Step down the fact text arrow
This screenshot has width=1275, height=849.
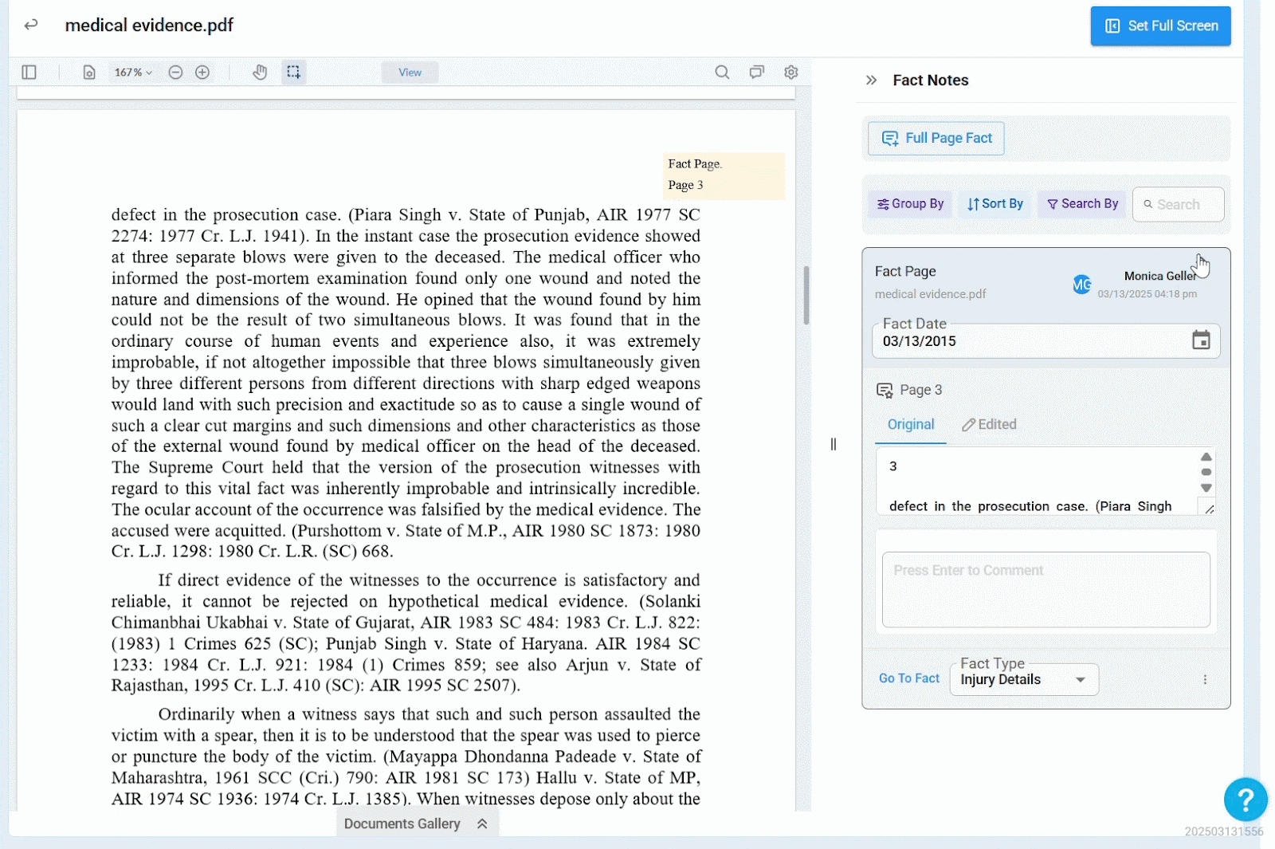click(1206, 488)
